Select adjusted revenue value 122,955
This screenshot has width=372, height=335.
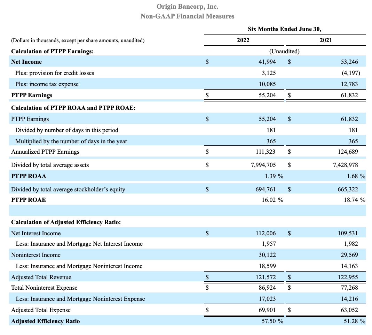coord(348,277)
